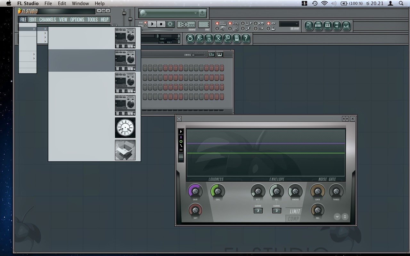Viewport: 410px width, 256px height.
Task: Click the question mark help icon
Action: click(x=246, y=39)
